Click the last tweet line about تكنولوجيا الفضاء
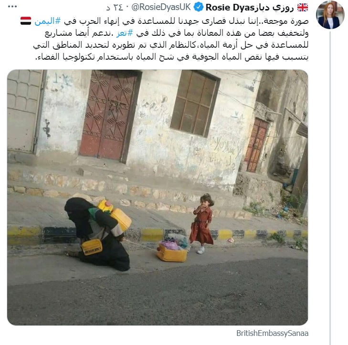The height and width of the screenshot is (345, 348). [172, 57]
